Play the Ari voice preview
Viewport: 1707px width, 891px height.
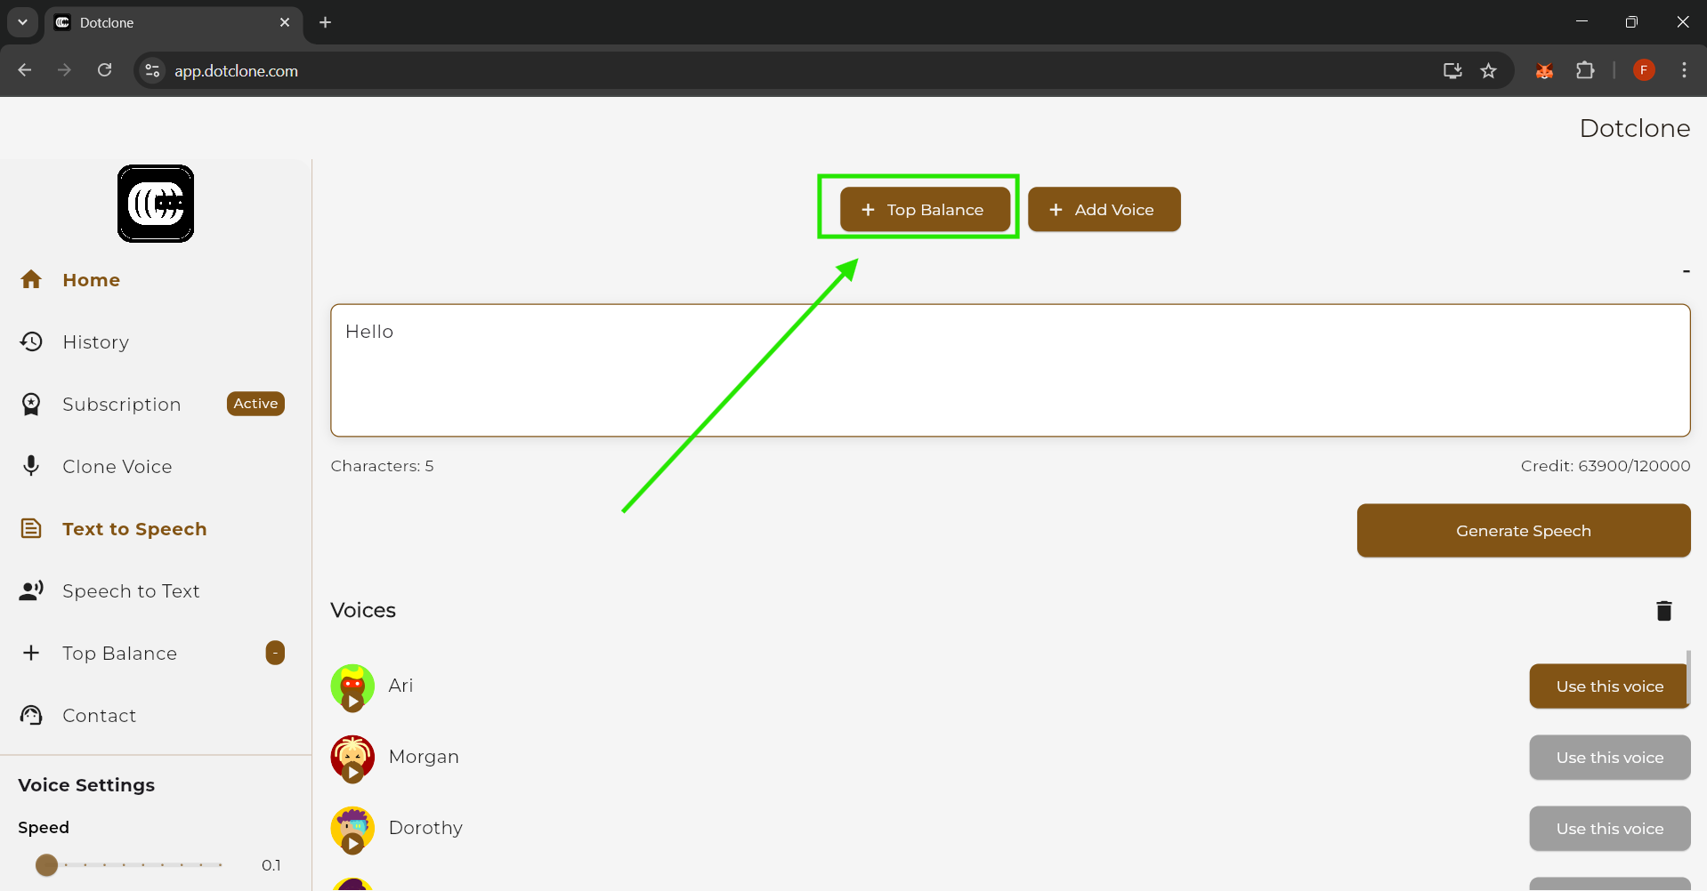click(x=353, y=702)
